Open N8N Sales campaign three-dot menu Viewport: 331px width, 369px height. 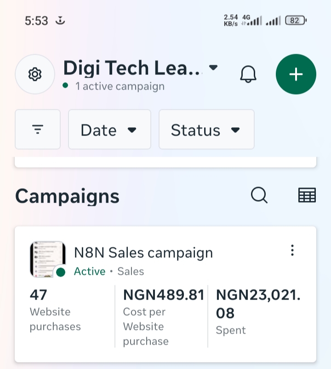point(292,250)
